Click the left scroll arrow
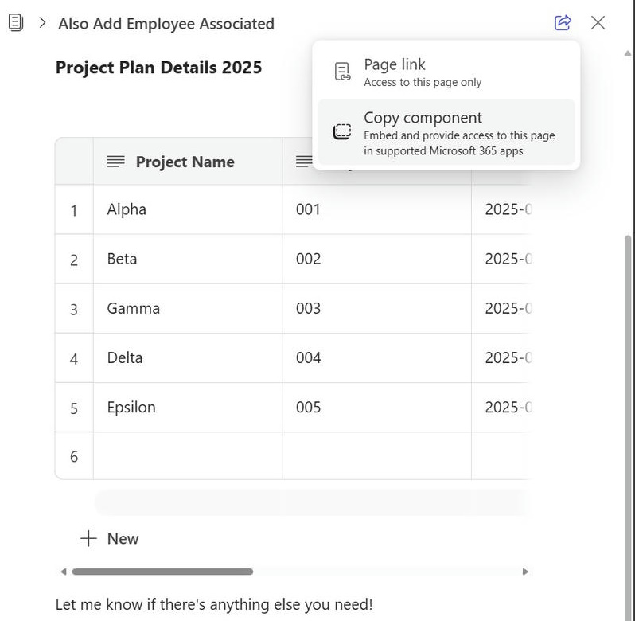The height and width of the screenshot is (621, 635). (64, 572)
